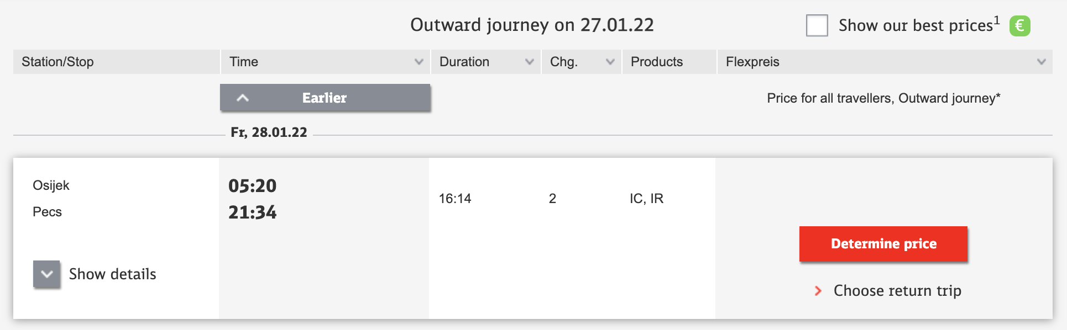Select the Products column header
Screen dimensions: 1067x330
pos(657,62)
